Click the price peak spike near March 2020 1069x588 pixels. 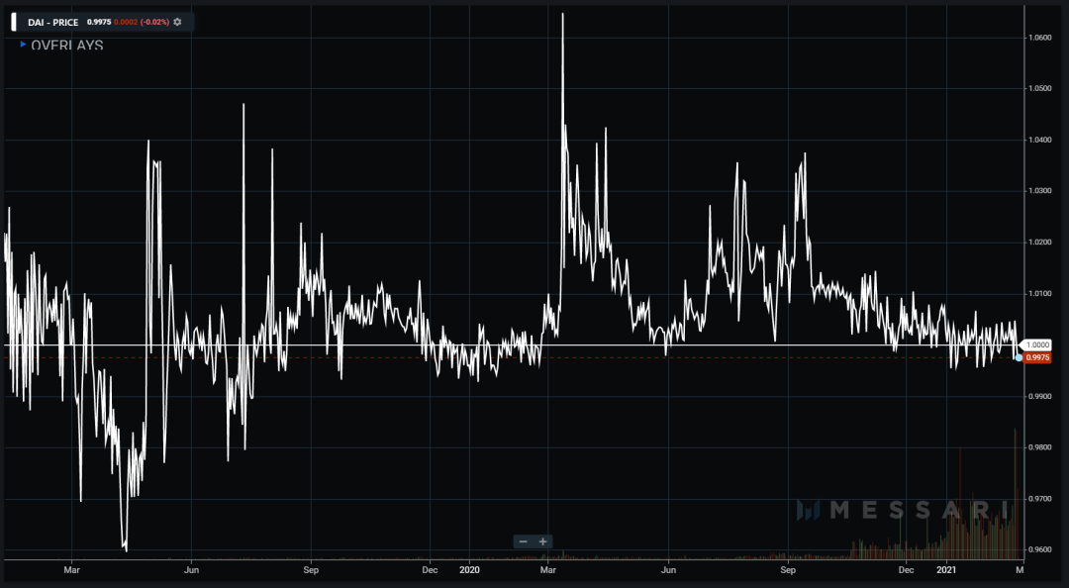point(562,15)
